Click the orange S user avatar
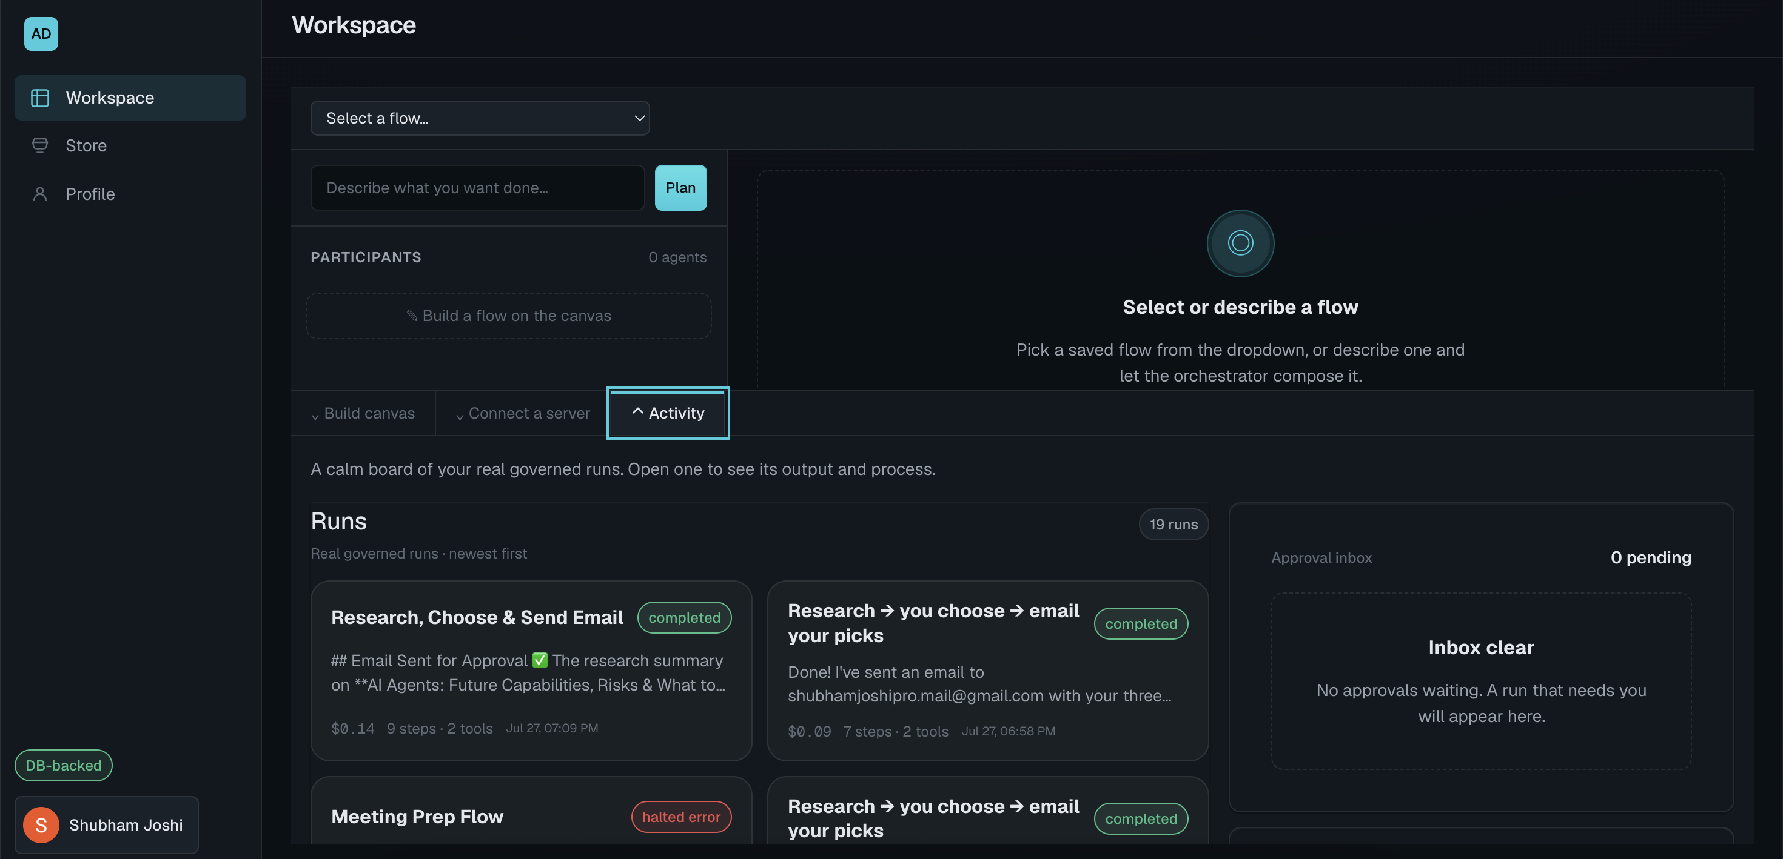1783x859 pixels. [41, 825]
